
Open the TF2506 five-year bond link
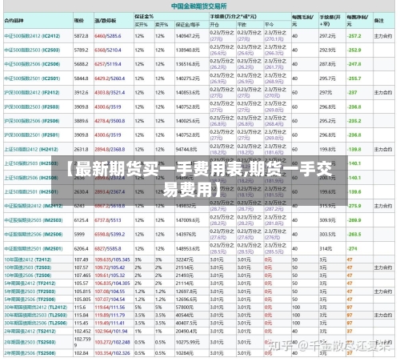coord(30,300)
